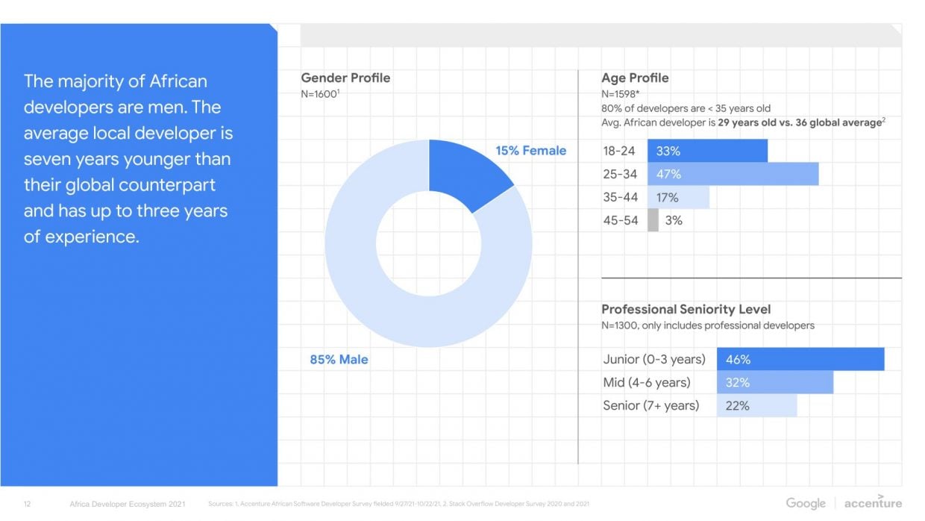Click the "15% Female" label

point(530,151)
